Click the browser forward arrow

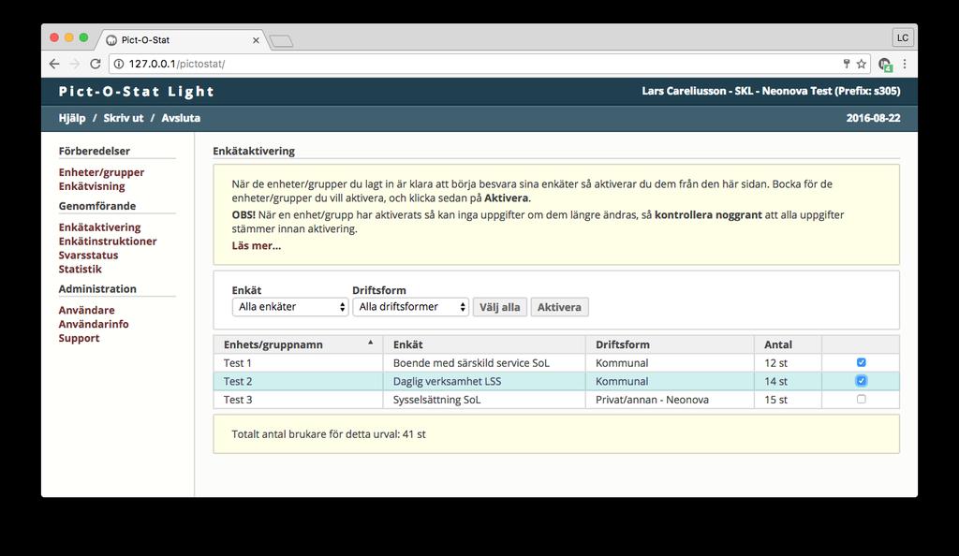coord(75,64)
